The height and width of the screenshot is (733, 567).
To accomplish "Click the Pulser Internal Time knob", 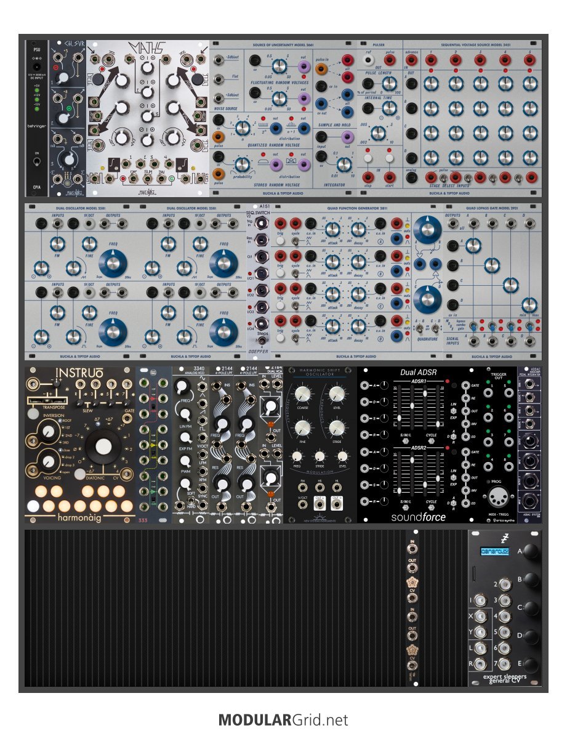I will click(389, 108).
